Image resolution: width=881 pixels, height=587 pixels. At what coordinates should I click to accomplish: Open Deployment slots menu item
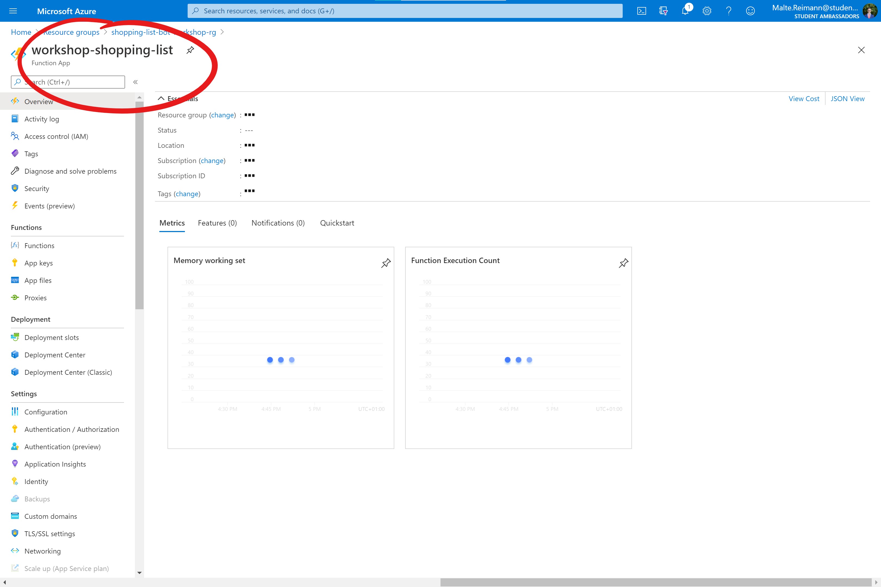[52, 337]
